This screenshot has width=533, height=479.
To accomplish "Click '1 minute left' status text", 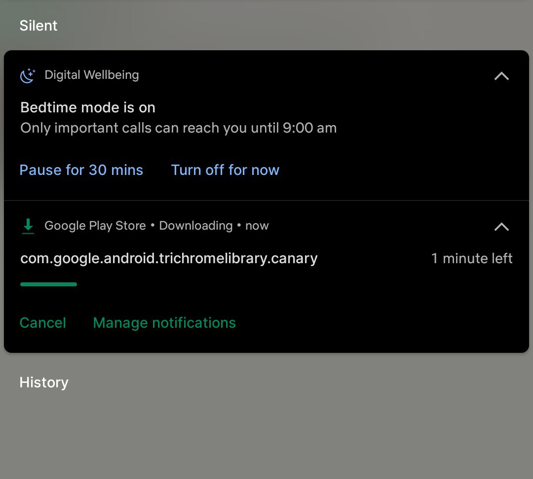I will point(472,258).
